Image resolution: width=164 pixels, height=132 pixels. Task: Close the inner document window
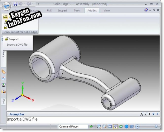[x=158, y=10]
